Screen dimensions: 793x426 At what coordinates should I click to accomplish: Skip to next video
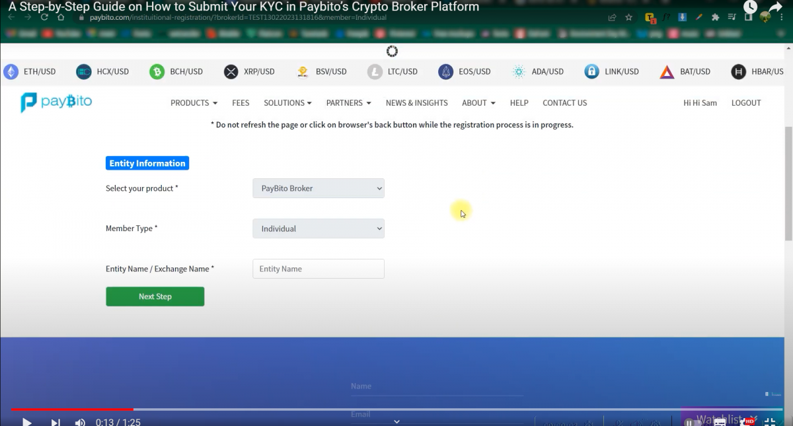click(x=56, y=421)
